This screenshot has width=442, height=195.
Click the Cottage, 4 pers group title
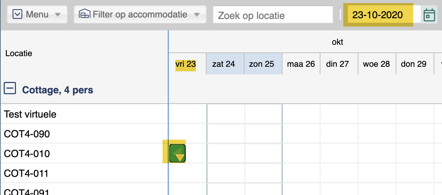(57, 90)
